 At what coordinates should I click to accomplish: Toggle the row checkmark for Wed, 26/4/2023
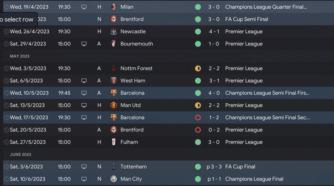(x=6, y=32)
